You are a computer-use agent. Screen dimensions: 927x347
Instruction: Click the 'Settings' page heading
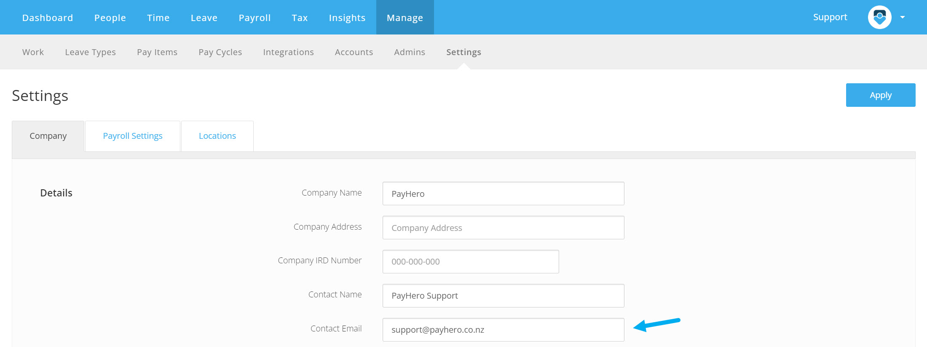coord(40,96)
